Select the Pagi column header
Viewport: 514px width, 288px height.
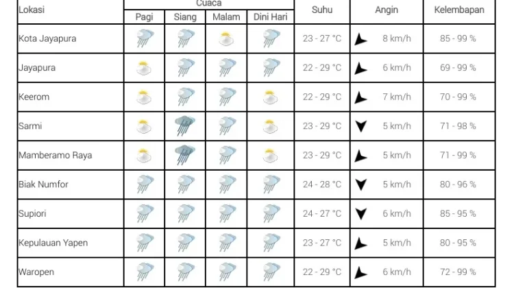144,16
